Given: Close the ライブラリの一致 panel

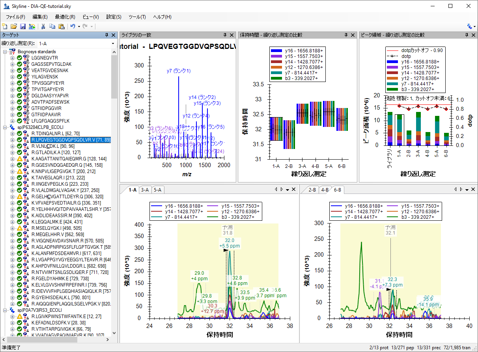Looking at the screenshot, I should 232,35.
